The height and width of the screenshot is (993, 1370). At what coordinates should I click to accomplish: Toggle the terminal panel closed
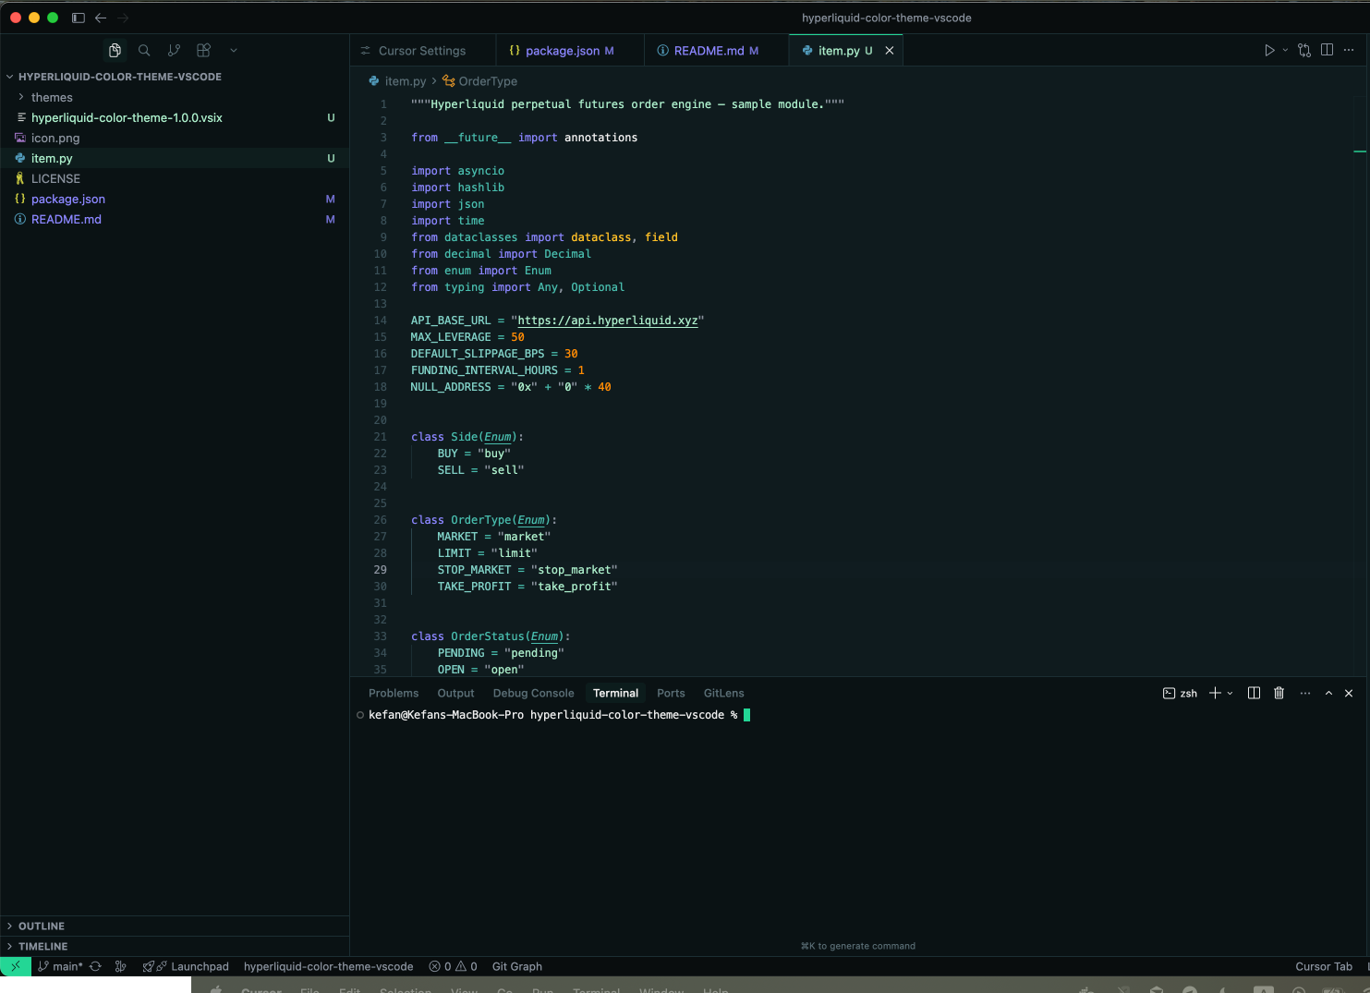click(1349, 693)
